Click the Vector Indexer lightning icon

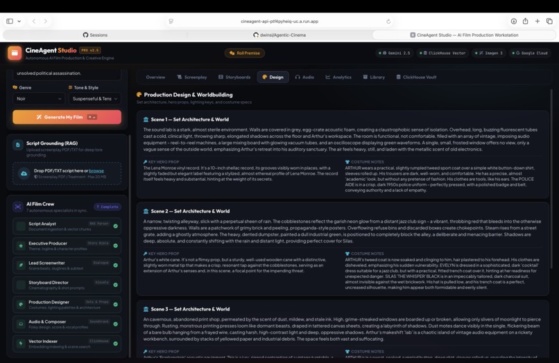[21, 344]
